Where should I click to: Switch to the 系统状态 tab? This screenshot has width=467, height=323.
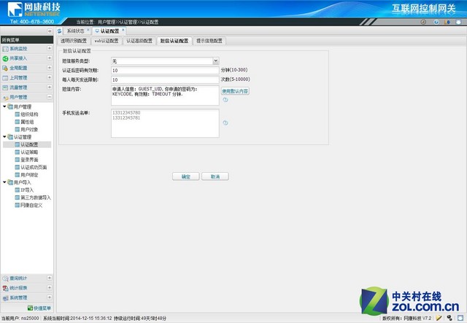point(75,31)
